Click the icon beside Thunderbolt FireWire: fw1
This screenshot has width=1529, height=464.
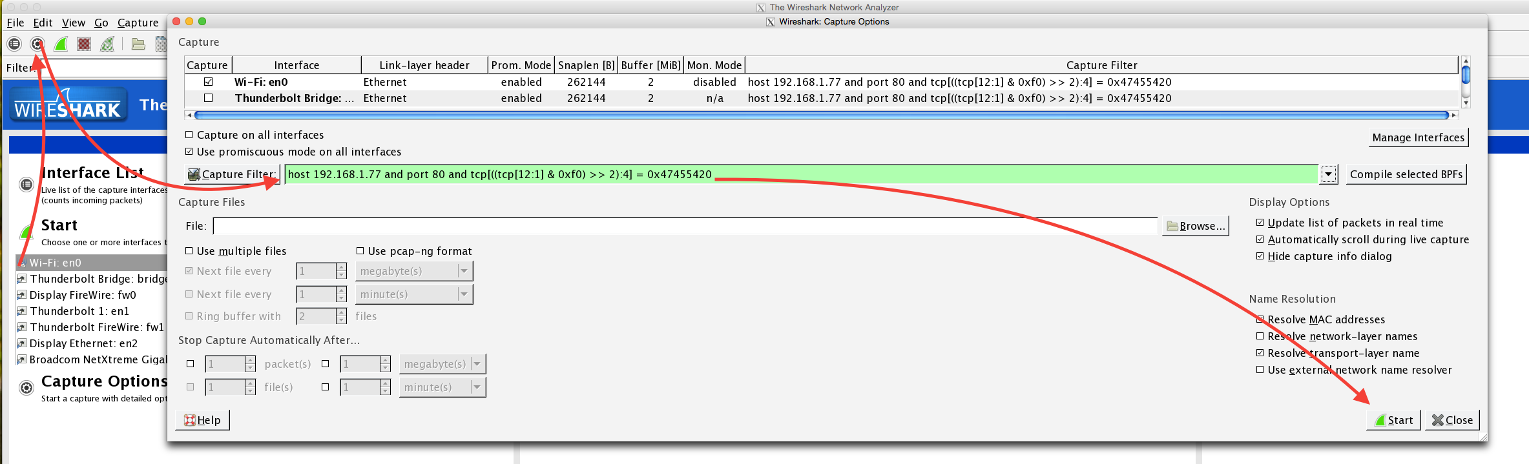tap(21, 327)
